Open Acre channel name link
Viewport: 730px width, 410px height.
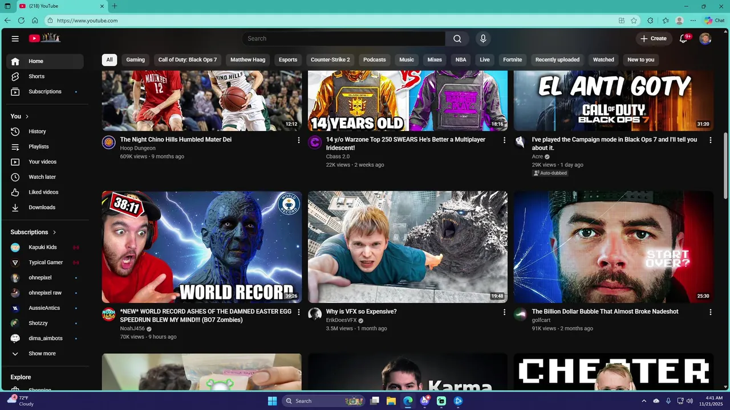click(537, 157)
